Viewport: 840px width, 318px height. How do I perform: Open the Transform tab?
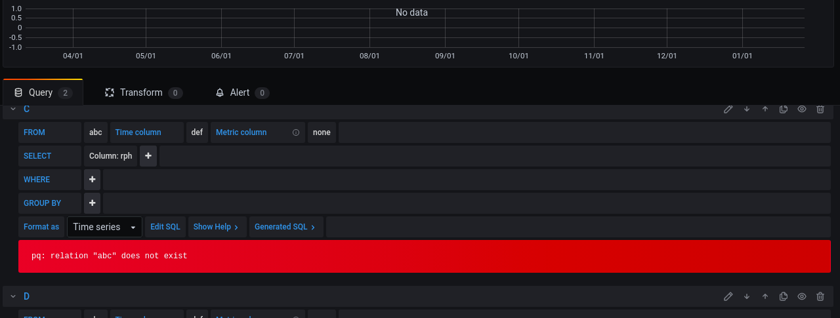(x=144, y=92)
